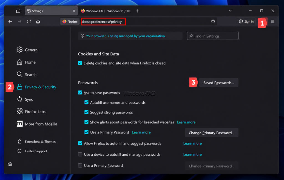284x180 pixels.
Task: Click the gear icon at sidebar bottom
Action: [10, 164]
